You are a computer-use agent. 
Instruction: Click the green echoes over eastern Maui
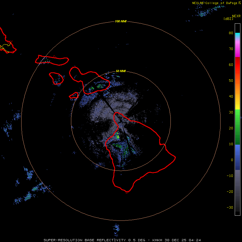pos(100,86)
